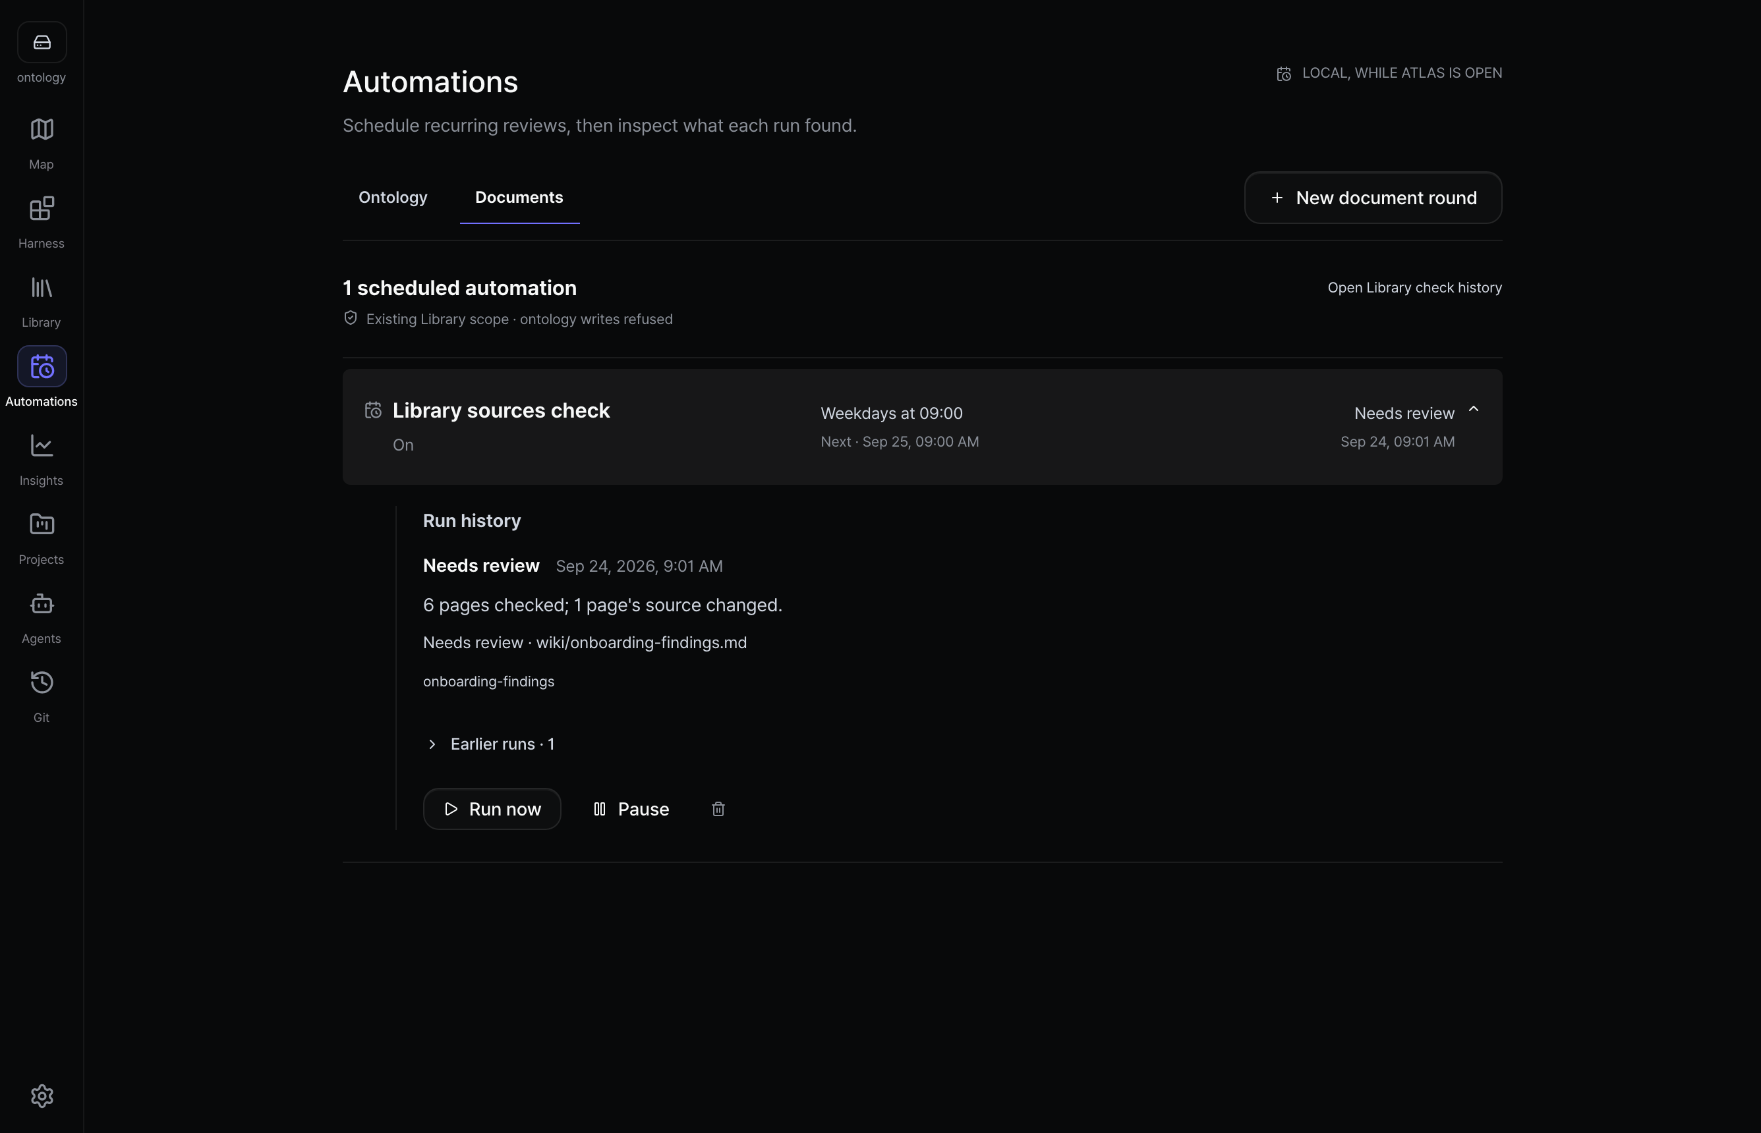
Task: Select the Automations sidebar icon
Action: coord(42,366)
